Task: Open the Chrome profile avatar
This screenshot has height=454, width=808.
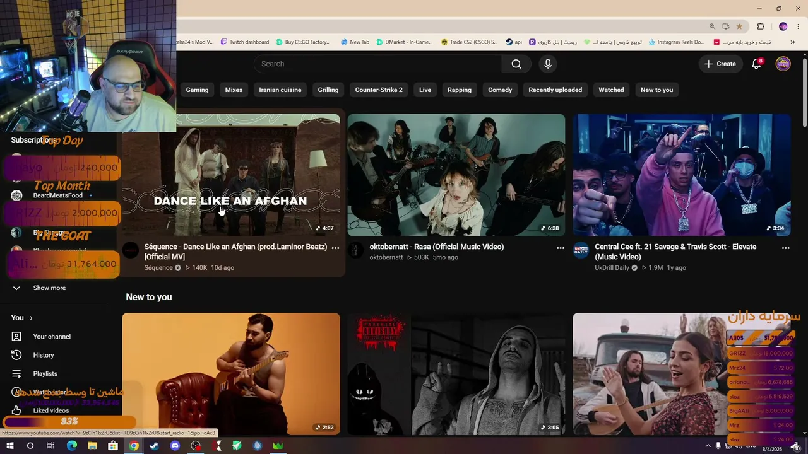Action: coord(783,26)
